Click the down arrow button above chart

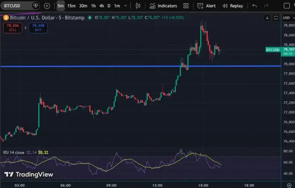267,18
